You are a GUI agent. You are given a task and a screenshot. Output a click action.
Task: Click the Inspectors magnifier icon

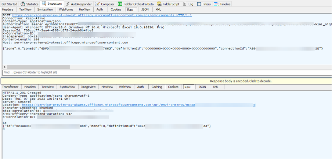pyautogui.click(x=44, y=4)
